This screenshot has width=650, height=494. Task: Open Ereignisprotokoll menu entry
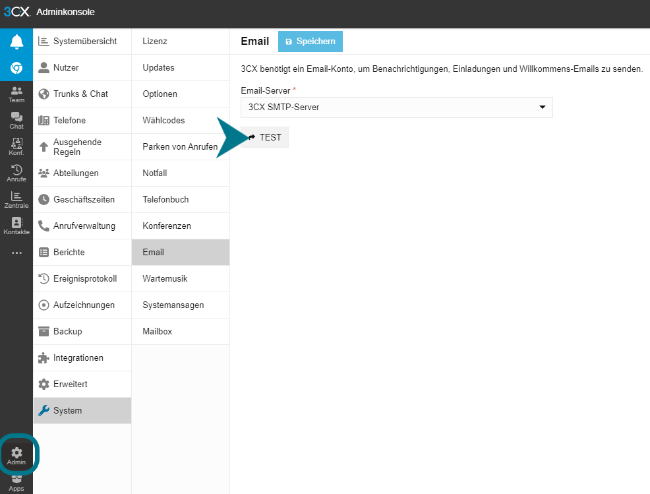82,279
